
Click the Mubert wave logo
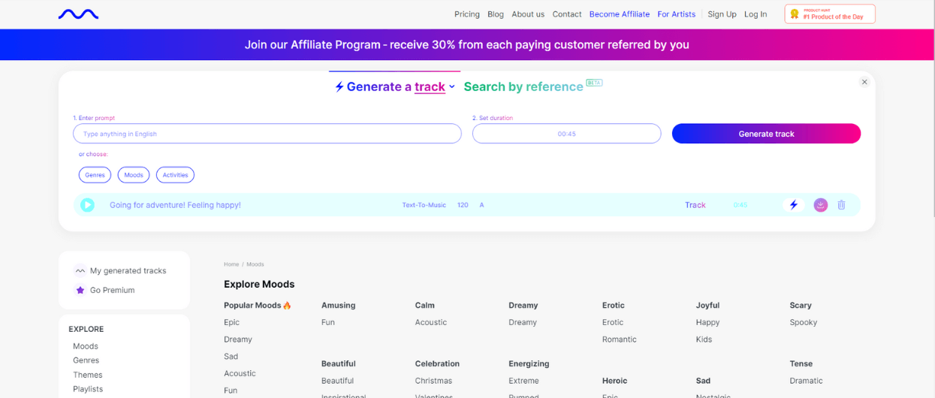[78, 14]
